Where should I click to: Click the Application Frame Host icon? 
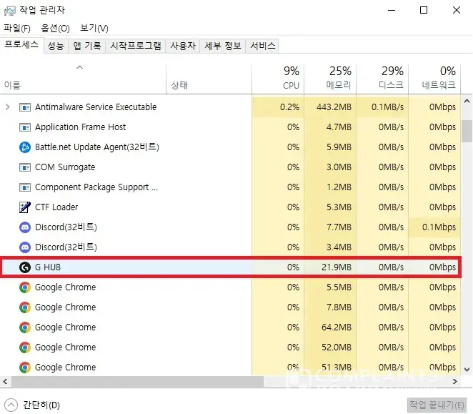(x=25, y=127)
